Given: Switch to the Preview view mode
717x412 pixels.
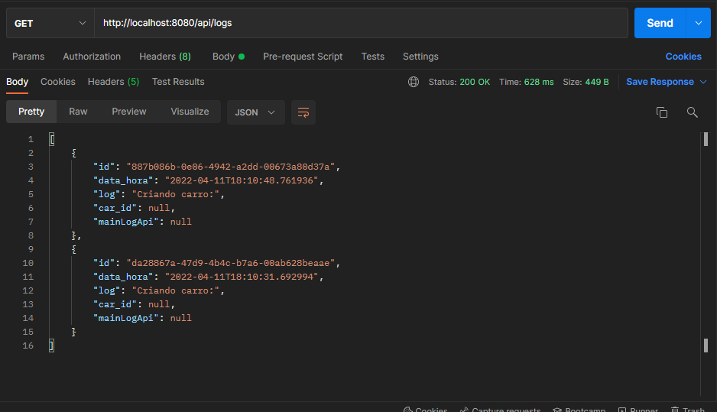Looking at the screenshot, I should tap(129, 112).
